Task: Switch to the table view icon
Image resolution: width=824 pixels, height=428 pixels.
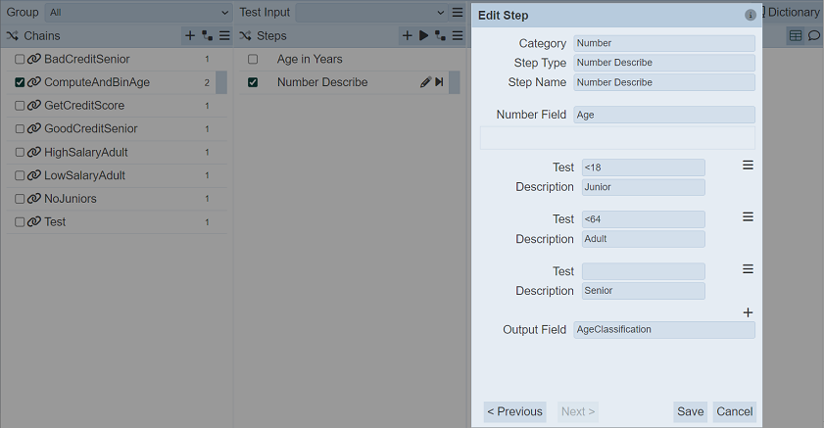Action: click(x=796, y=35)
